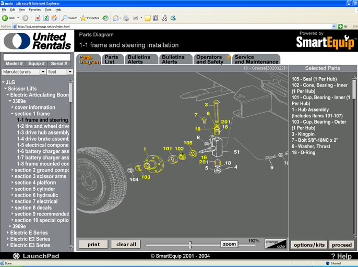Switch to Service and Maintenance tab

(256, 59)
